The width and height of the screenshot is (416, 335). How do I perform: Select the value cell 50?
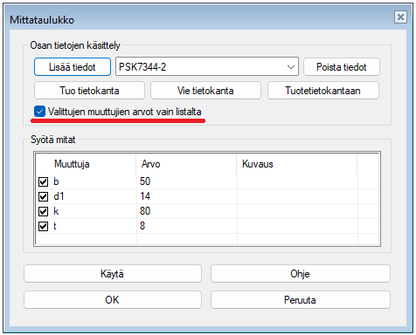click(x=186, y=181)
